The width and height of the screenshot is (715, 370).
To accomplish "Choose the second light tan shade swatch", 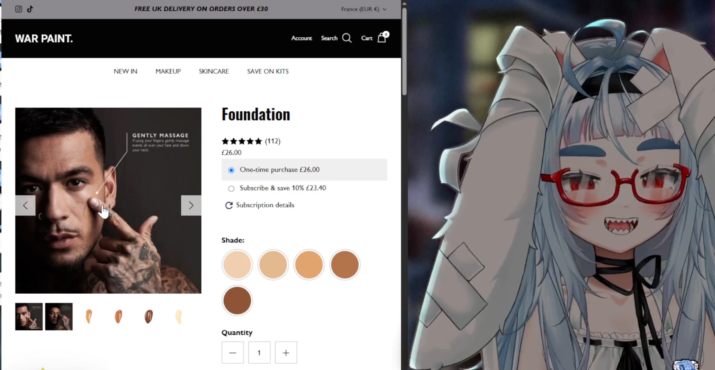I will point(273,265).
